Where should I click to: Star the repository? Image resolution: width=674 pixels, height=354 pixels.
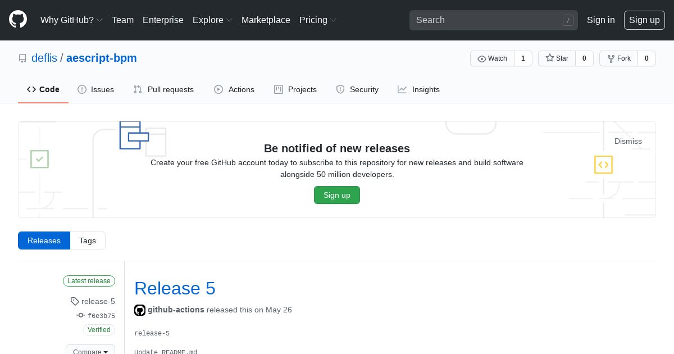pyautogui.click(x=557, y=58)
